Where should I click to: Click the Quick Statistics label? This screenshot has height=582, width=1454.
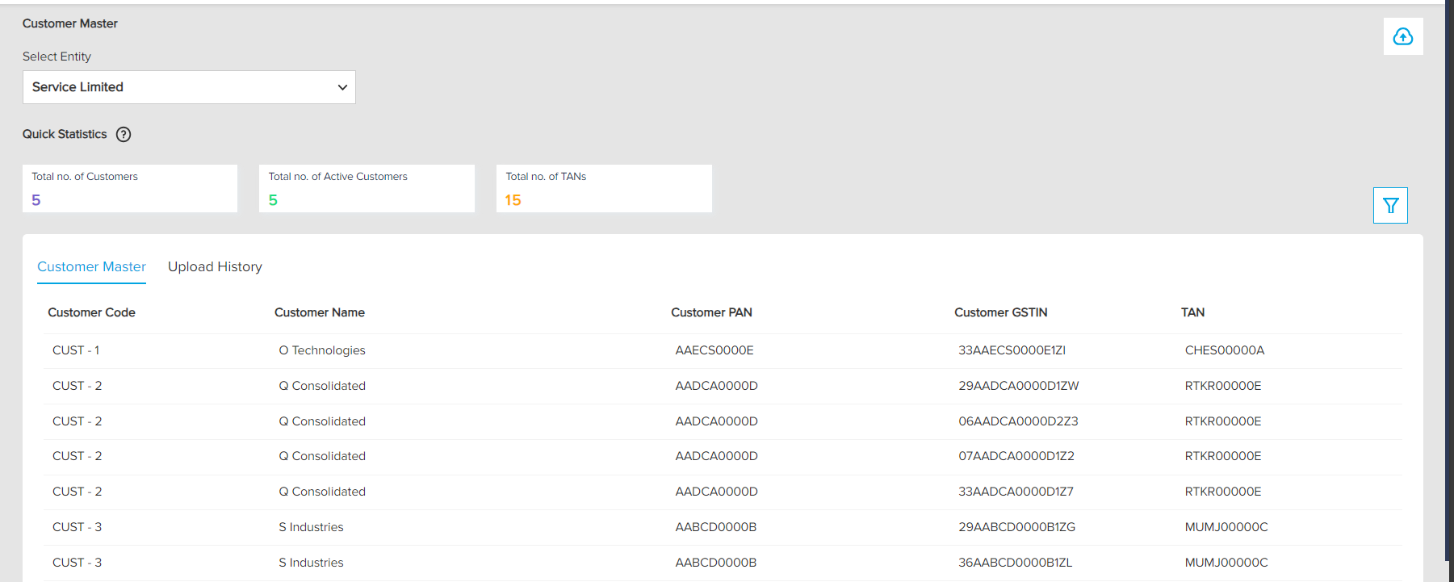[x=65, y=134]
